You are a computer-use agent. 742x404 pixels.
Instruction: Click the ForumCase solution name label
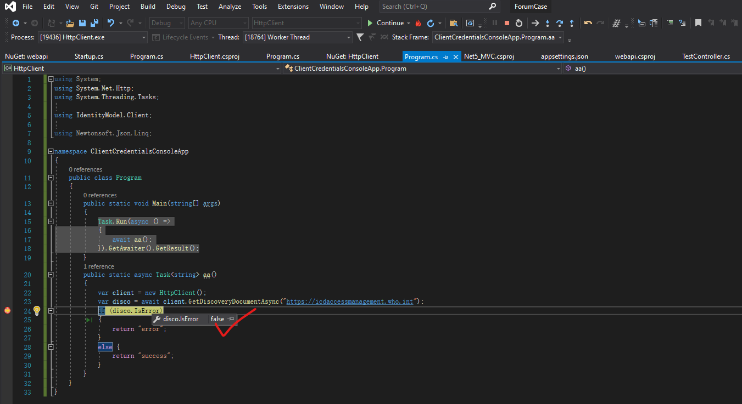(531, 7)
